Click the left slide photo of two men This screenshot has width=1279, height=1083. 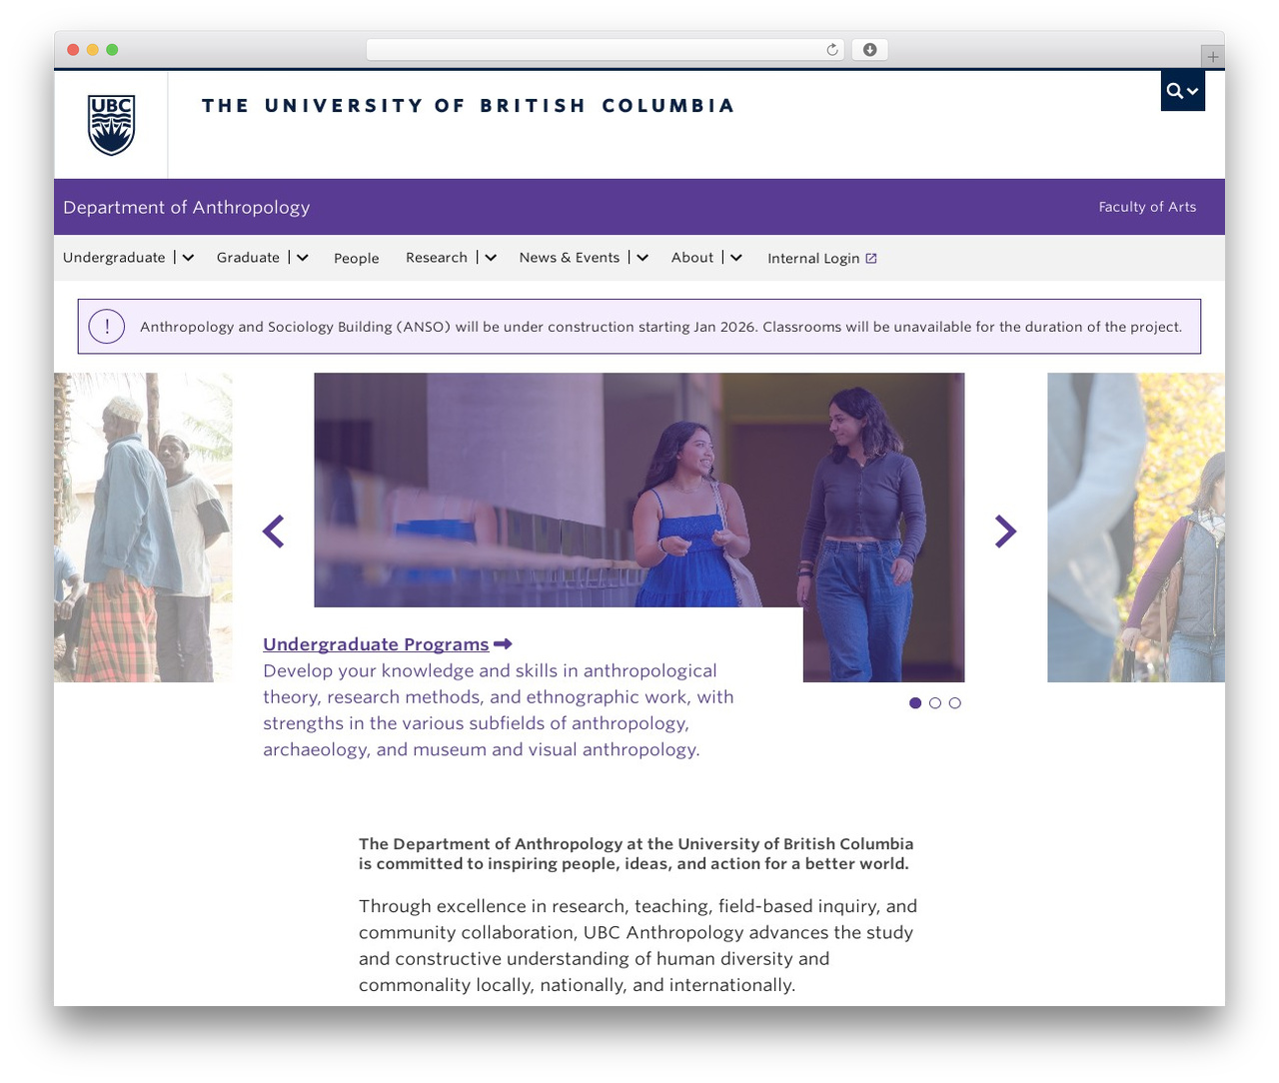[143, 528]
